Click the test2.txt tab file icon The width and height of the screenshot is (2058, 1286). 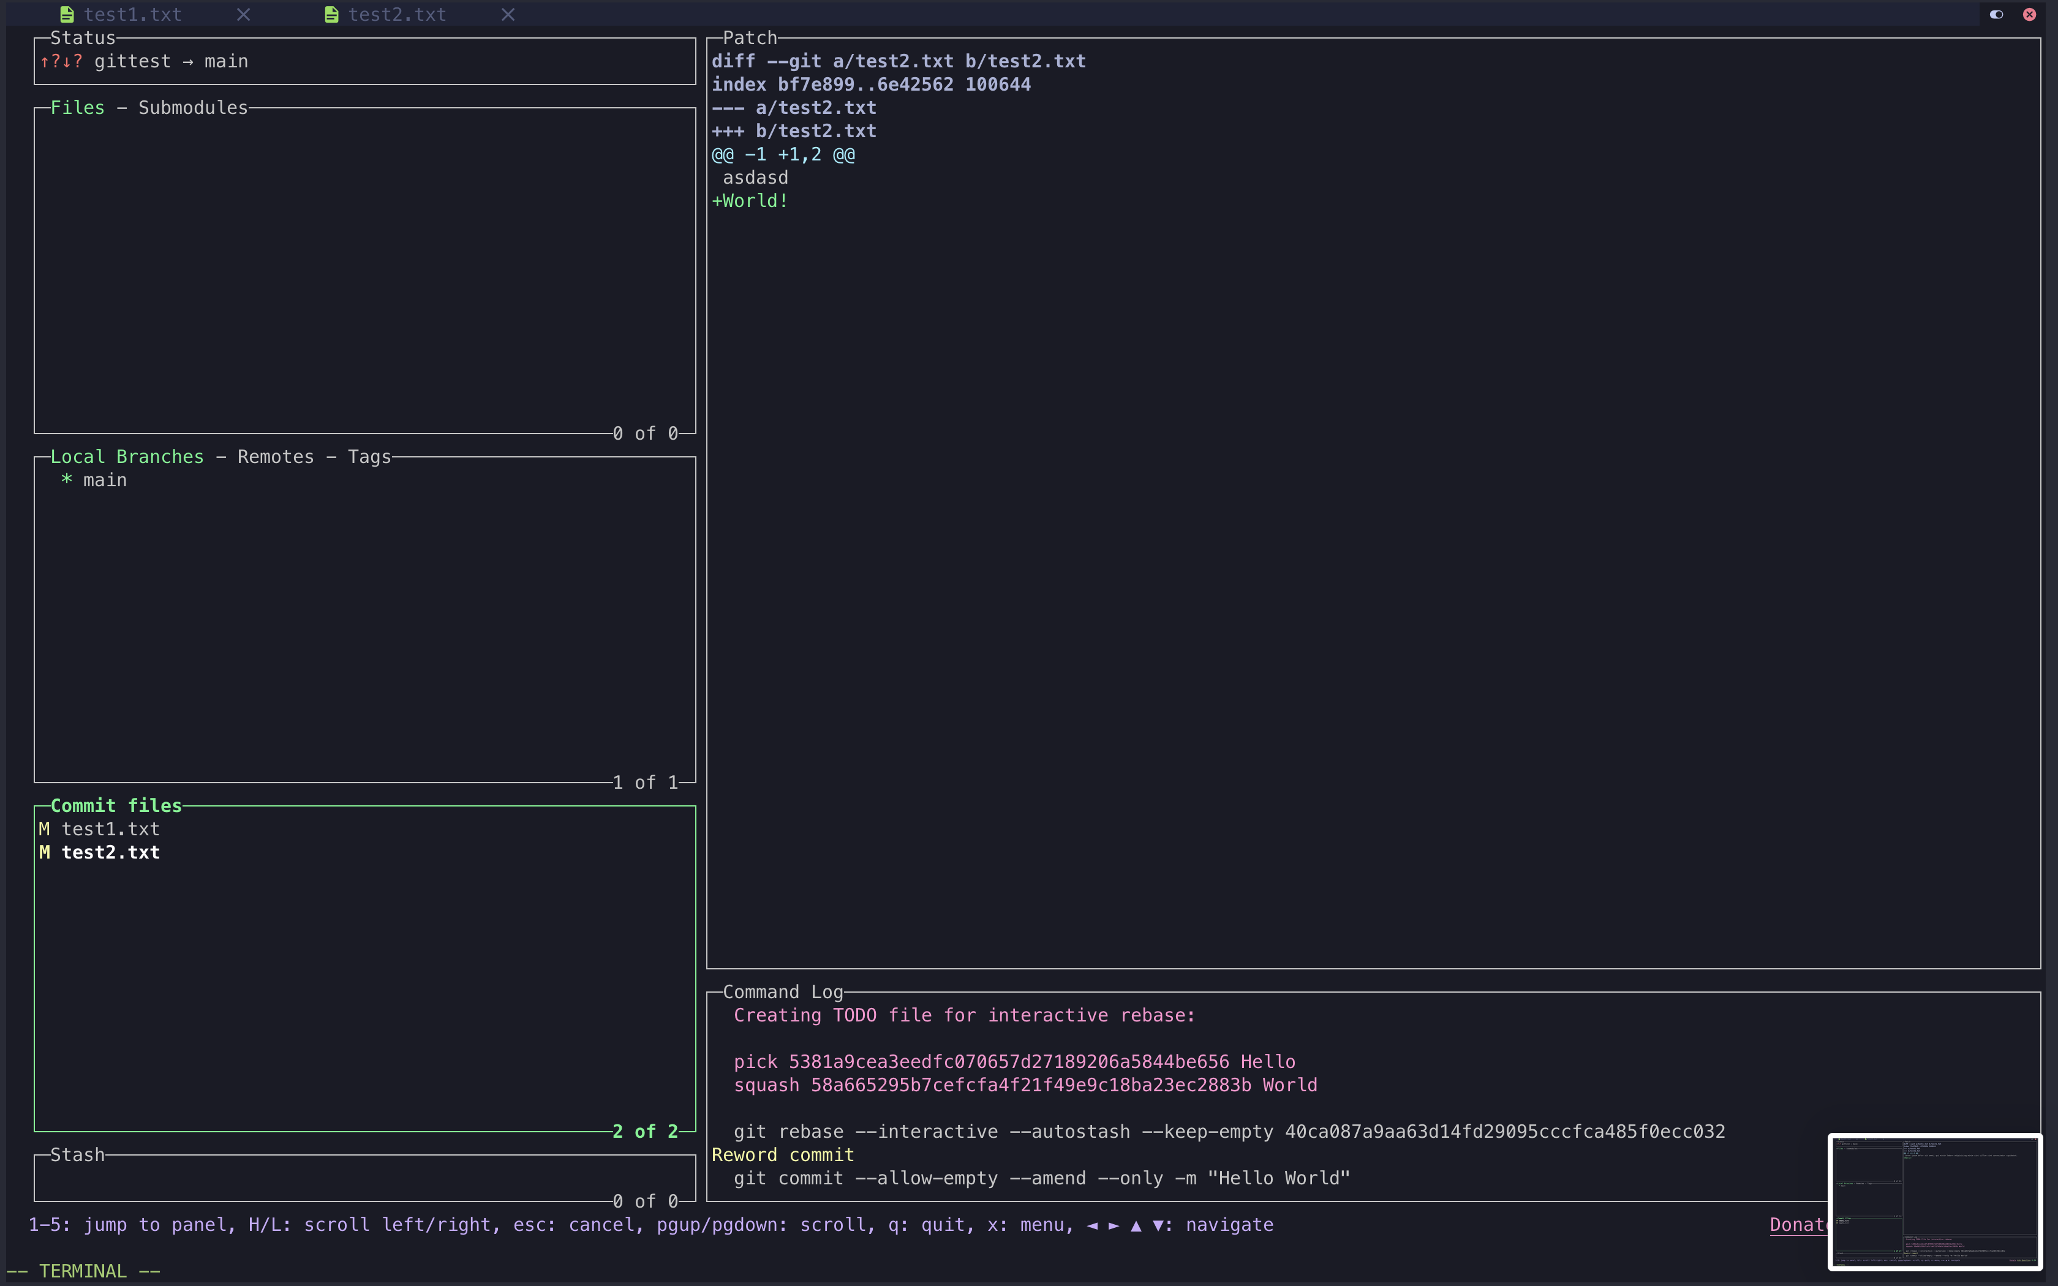(331, 15)
